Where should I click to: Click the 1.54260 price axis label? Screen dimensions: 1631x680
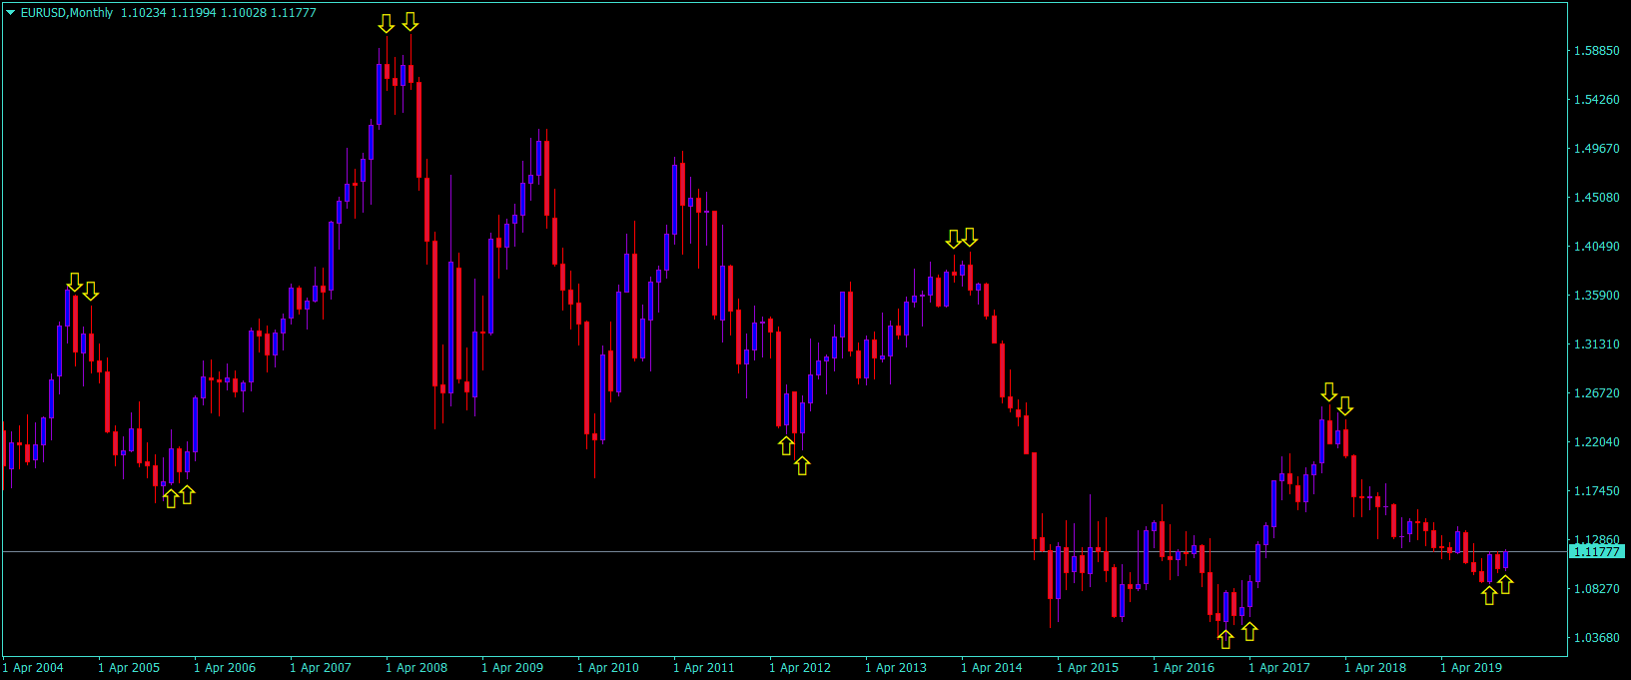pos(1596,100)
